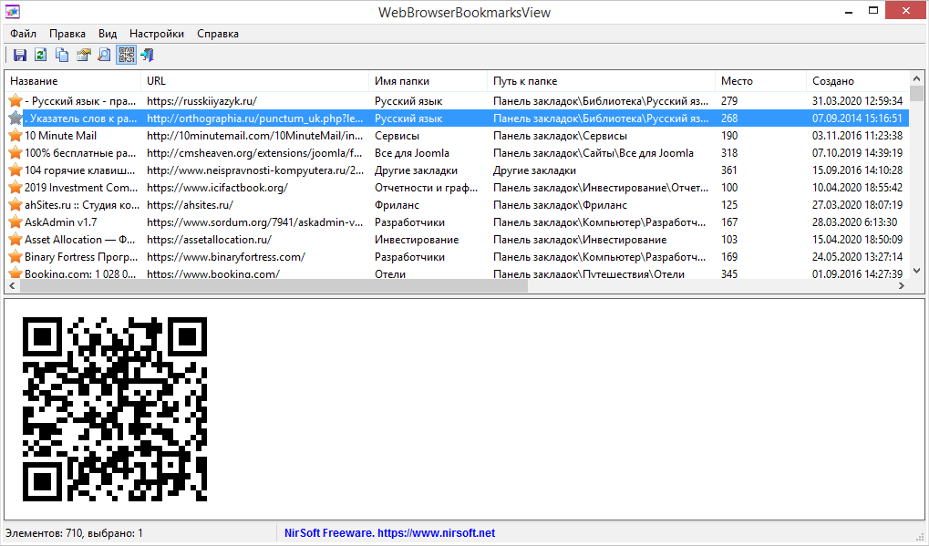Screen dimensions: 929x546
Task: Select the 'Booking.com: 1 028 0...' bookmark name
Action: pos(80,274)
